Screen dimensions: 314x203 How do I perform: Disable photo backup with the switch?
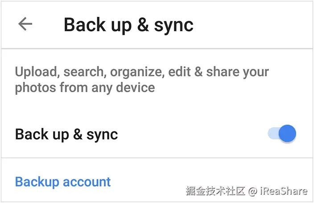point(282,134)
